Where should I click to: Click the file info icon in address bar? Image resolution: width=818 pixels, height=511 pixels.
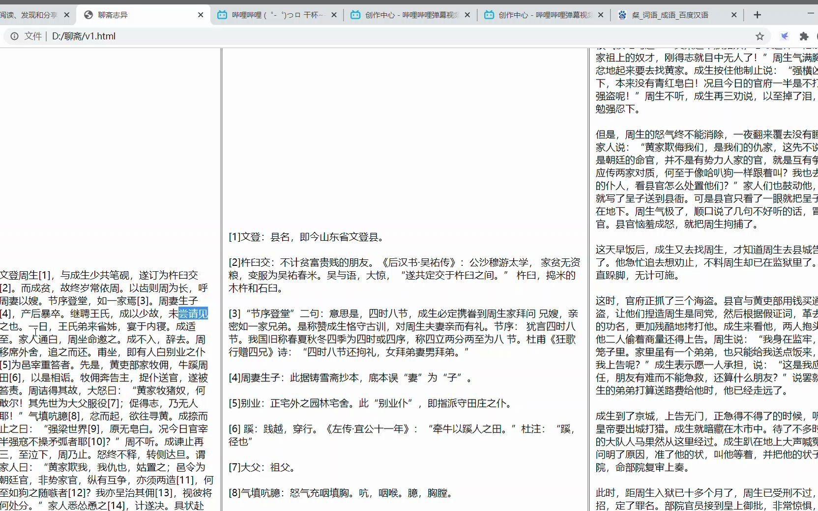click(15, 36)
